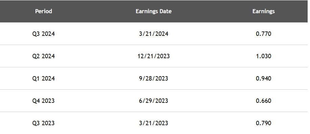Image resolution: width=310 pixels, height=134 pixels.
Task: Click the Earnings column header
Action: coord(263,11)
